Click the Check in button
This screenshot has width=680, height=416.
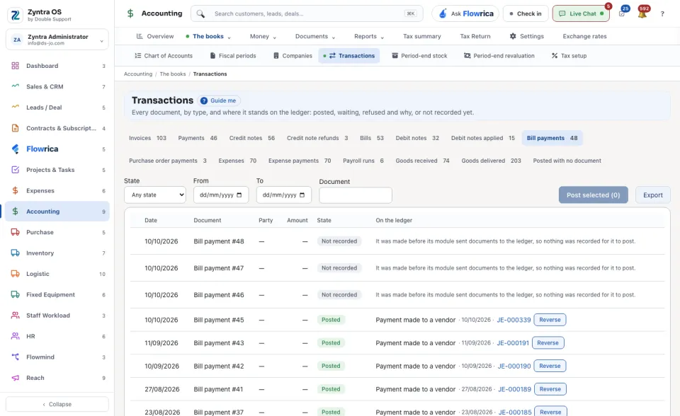coord(525,14)
